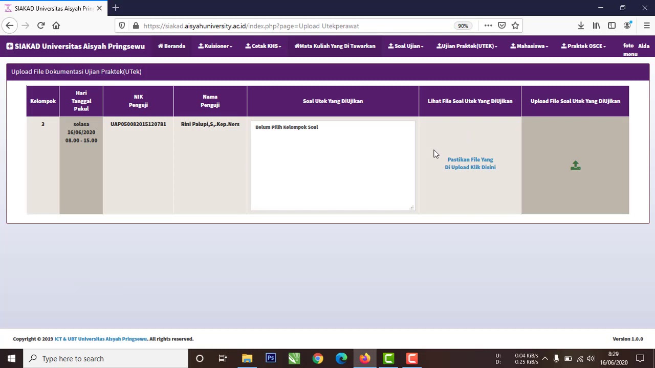This screenshot has height=368, width=655.
Task: Click SIAKAD Universitas Aisyah Pringsewu brand
Action: coord(75,46)
